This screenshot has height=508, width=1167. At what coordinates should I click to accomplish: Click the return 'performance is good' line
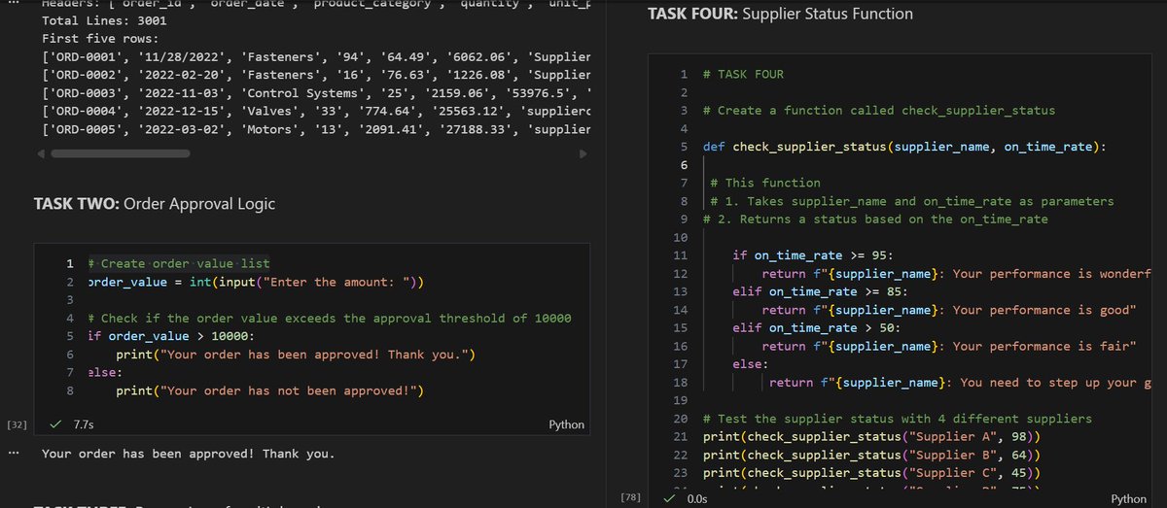[x=949, y=310]
